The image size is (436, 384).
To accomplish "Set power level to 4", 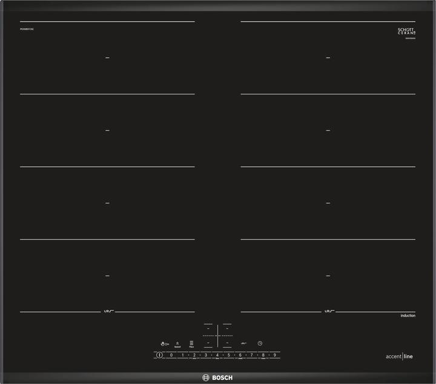I will (x=217, y=355).
